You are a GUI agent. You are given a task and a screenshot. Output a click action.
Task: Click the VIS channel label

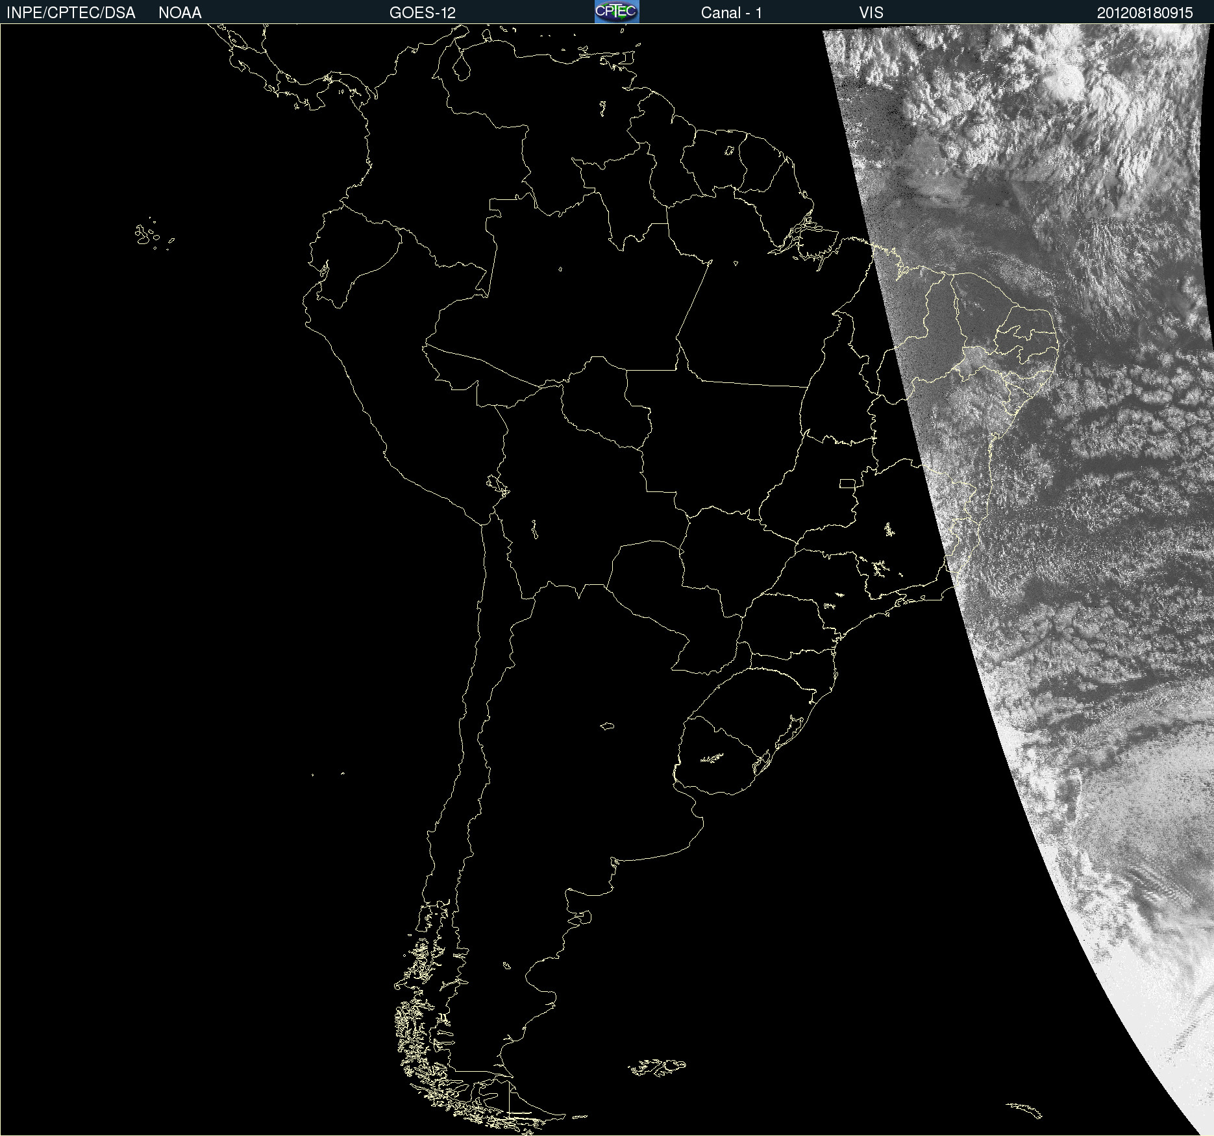[x=871, y=13]
